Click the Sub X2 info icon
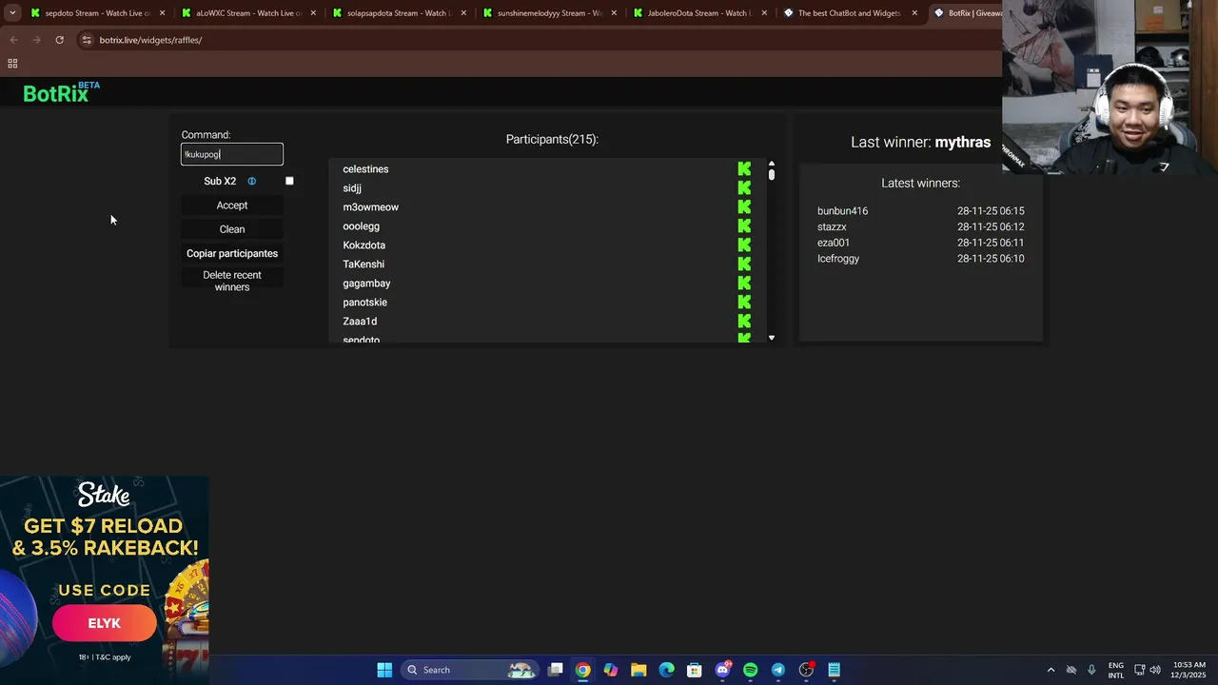Screen dimensions: 1218x685 [x=252, y=181]
